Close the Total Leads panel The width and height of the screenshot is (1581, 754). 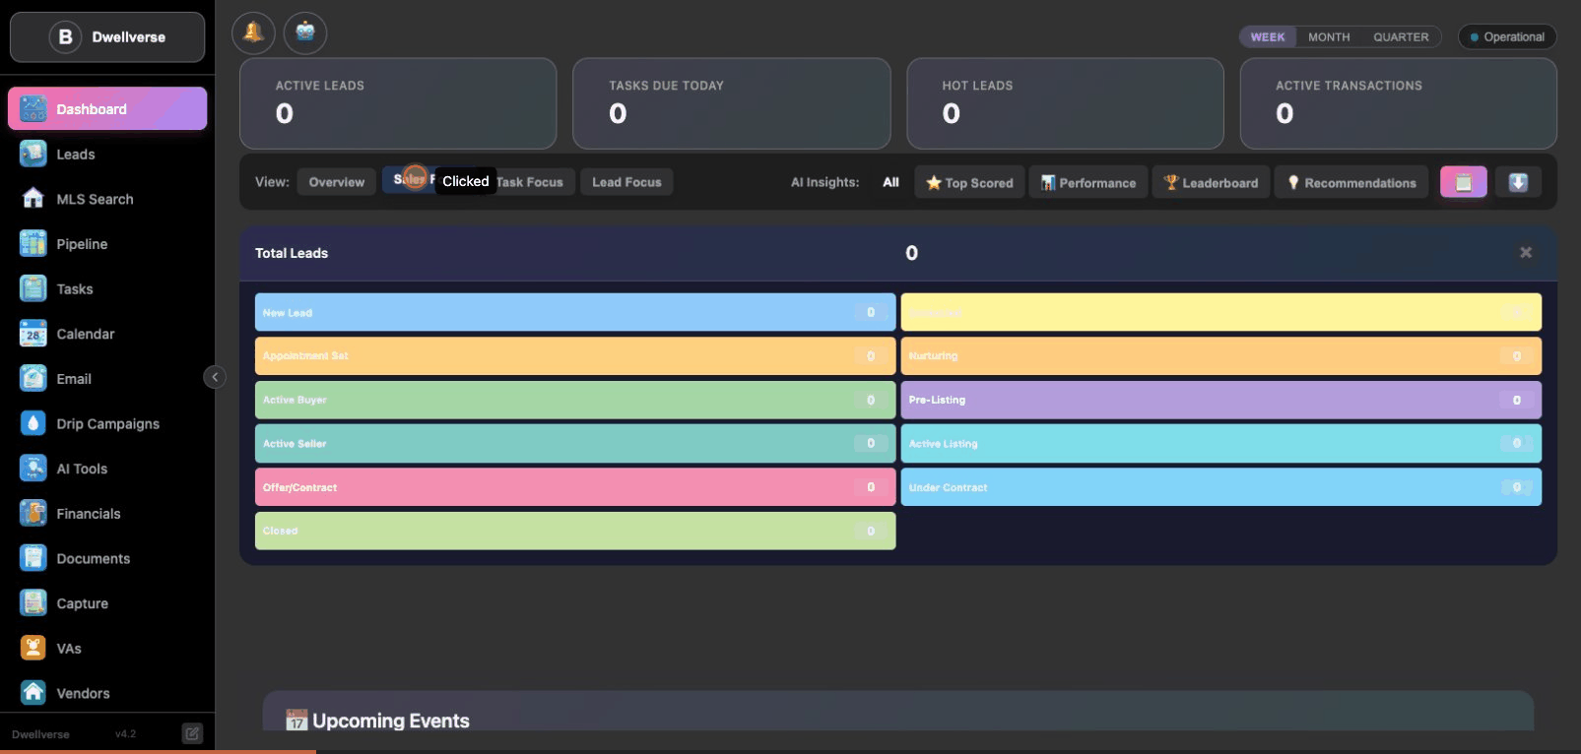(x=1526, y=253)
